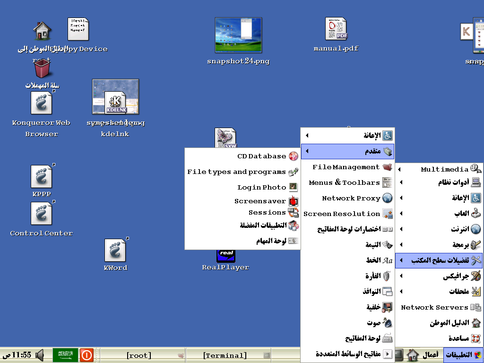Open the RealPlayer desktop icon
484x363 pixels.
(x=225, y=256)
